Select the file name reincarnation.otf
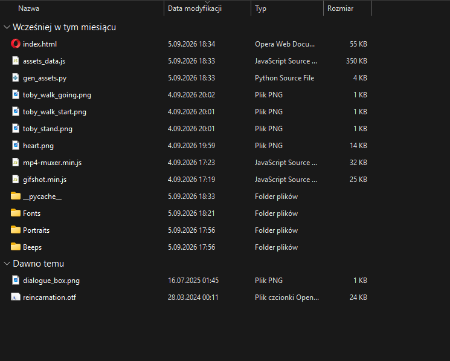 click(x=50, y=298)
